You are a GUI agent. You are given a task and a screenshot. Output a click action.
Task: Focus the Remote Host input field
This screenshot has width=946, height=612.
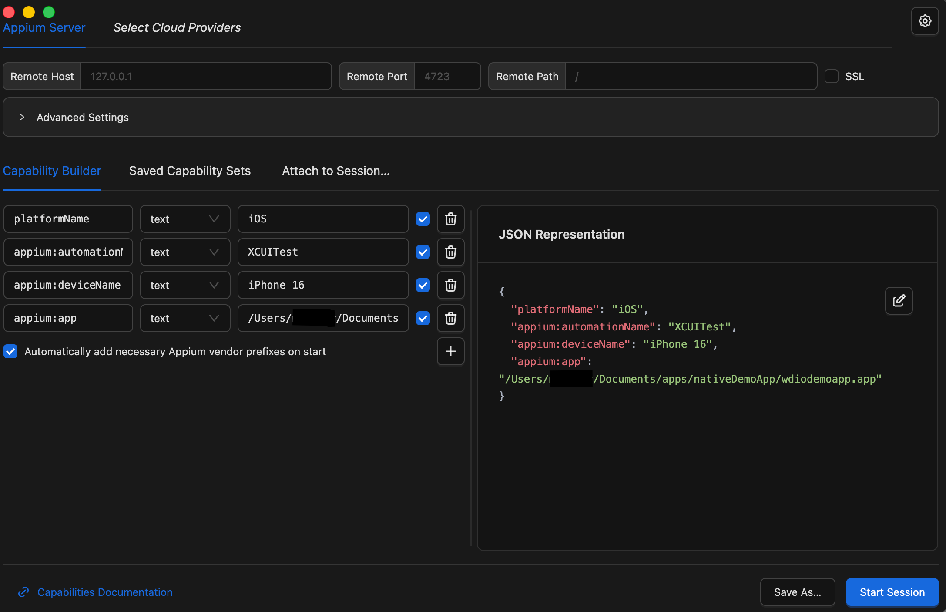pyautogui.click(x=205, y=76)
